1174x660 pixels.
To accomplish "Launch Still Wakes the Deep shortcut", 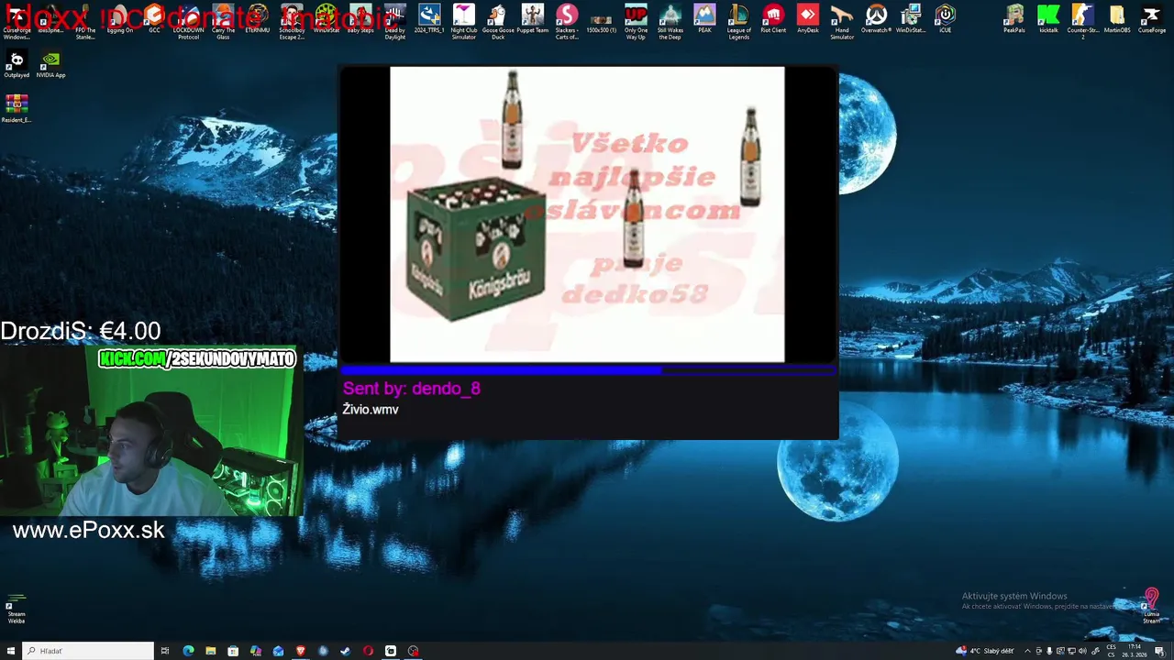I will (670, 22).
